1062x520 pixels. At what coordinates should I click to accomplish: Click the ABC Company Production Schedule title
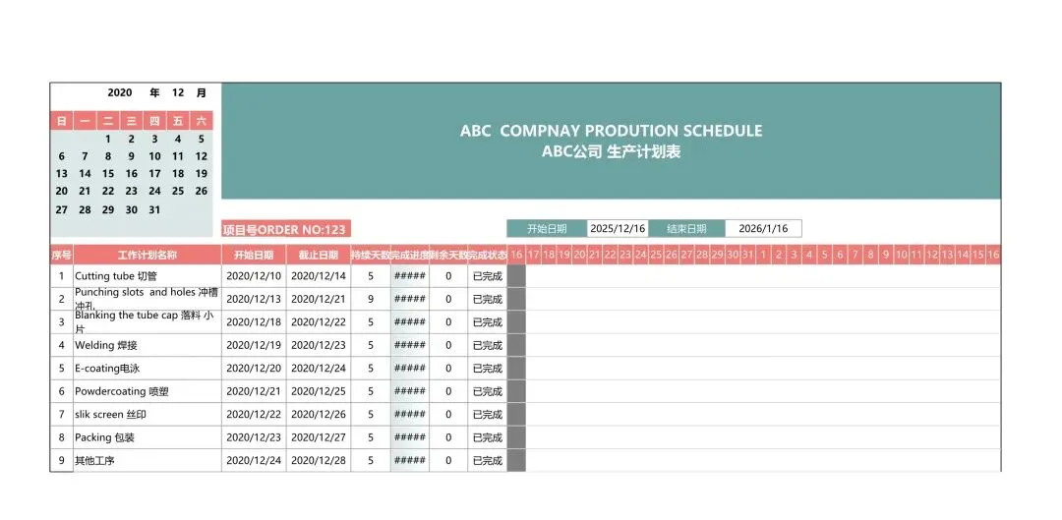(611, 141)
